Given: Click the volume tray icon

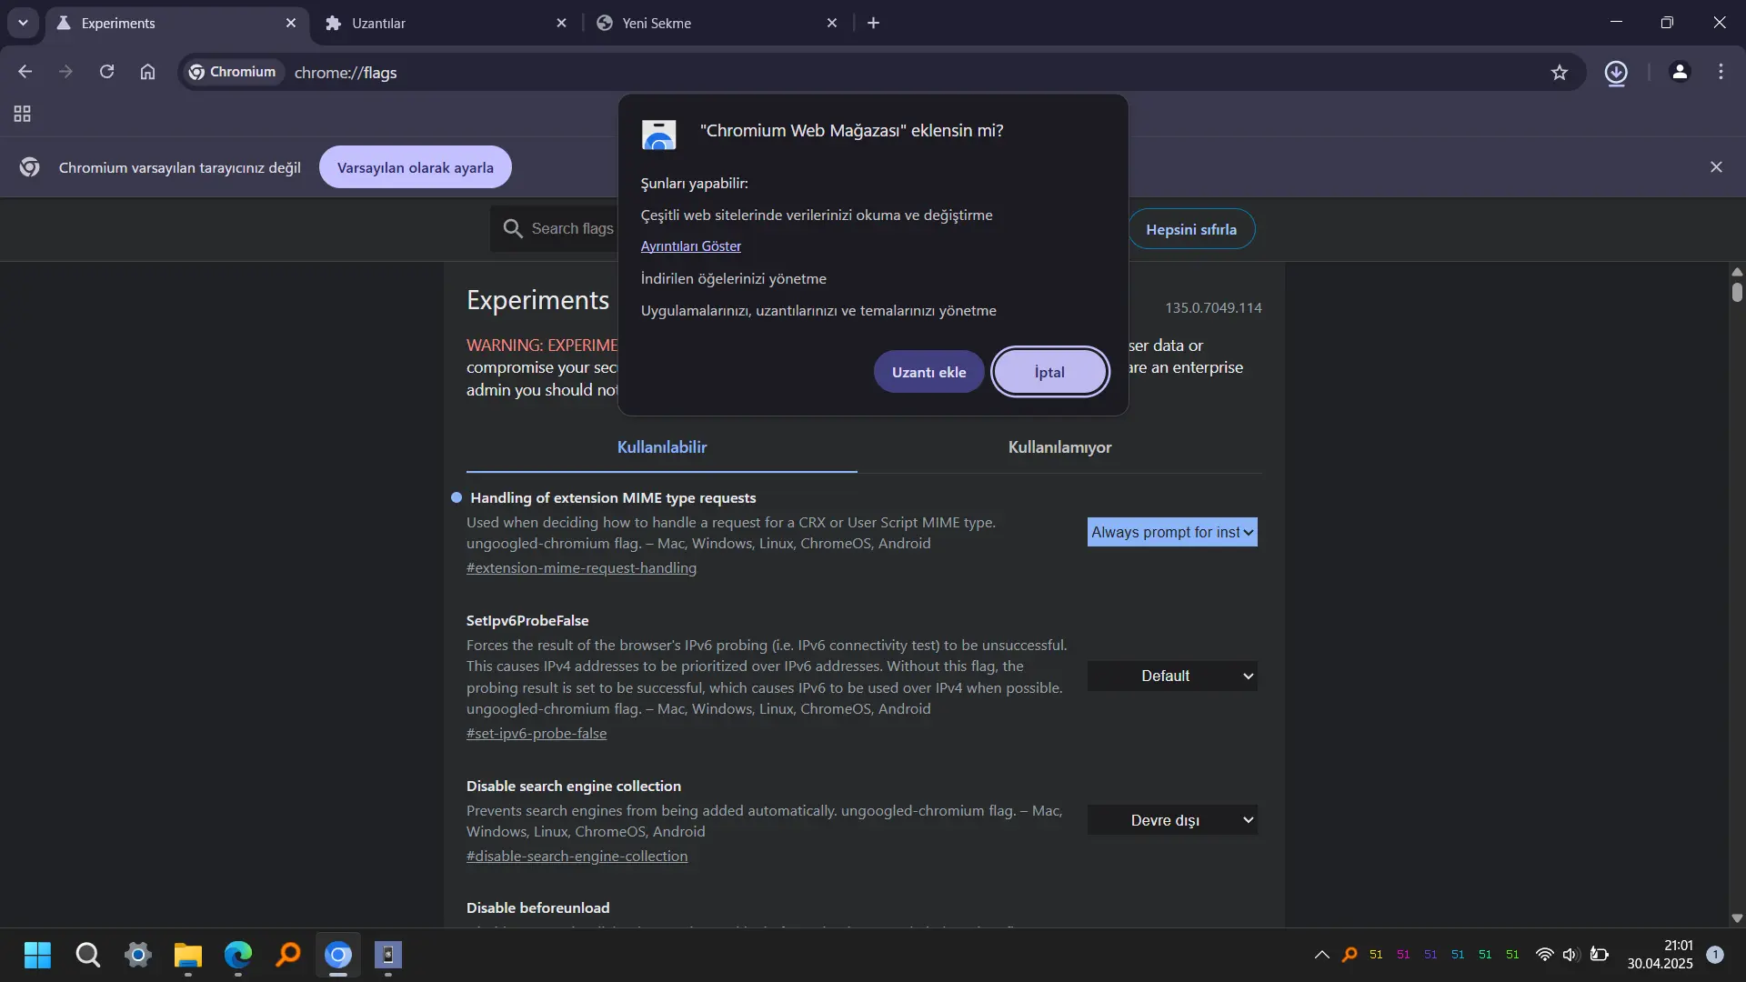Looking at the screenshot, I should click(1570, 955).
